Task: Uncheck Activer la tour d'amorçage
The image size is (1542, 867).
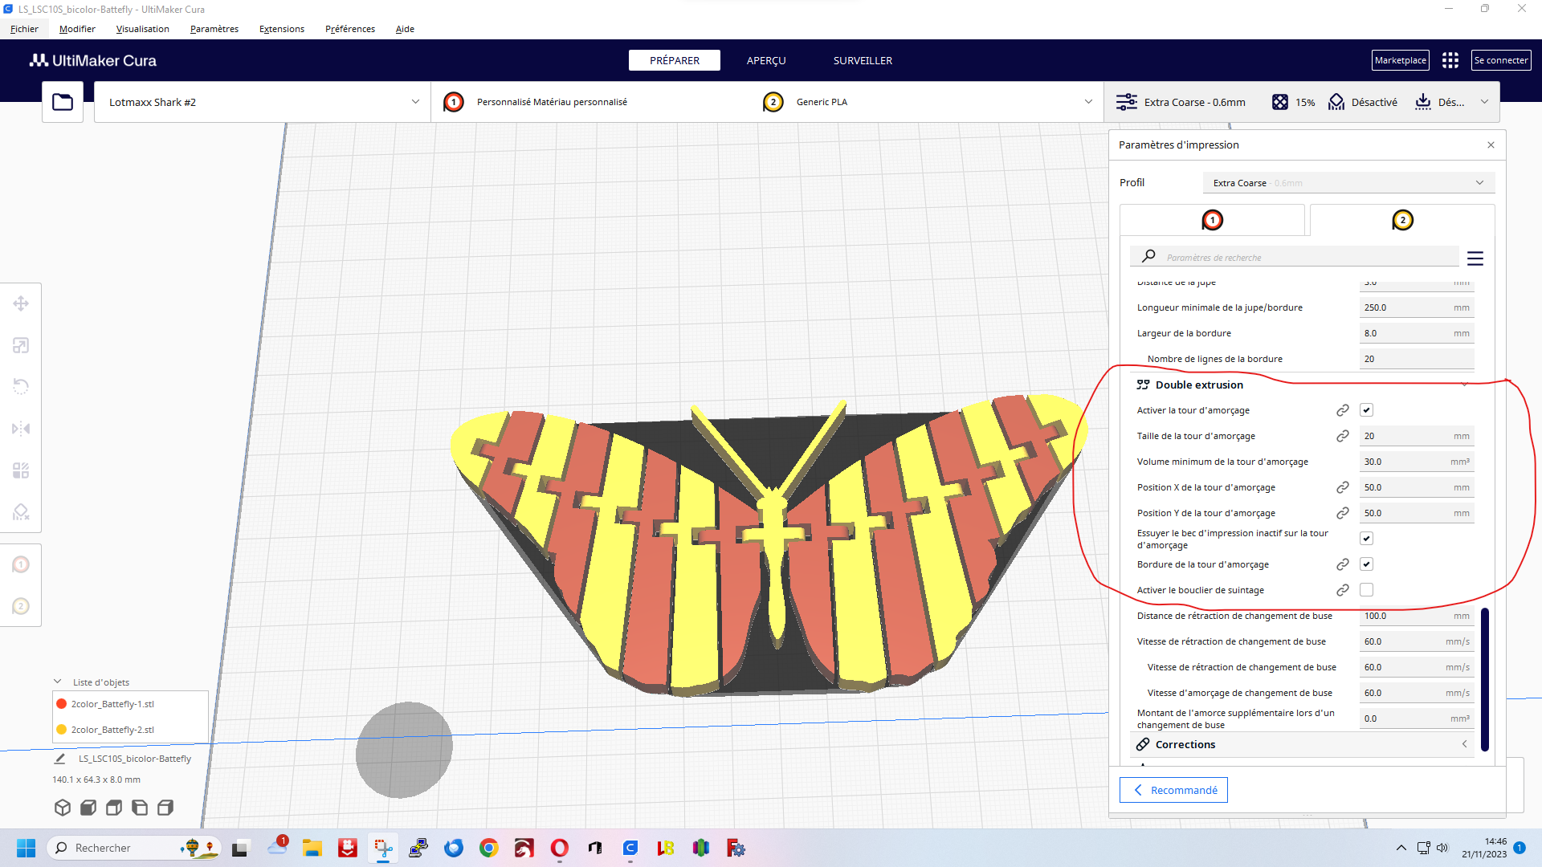Action: (1366, 410)
